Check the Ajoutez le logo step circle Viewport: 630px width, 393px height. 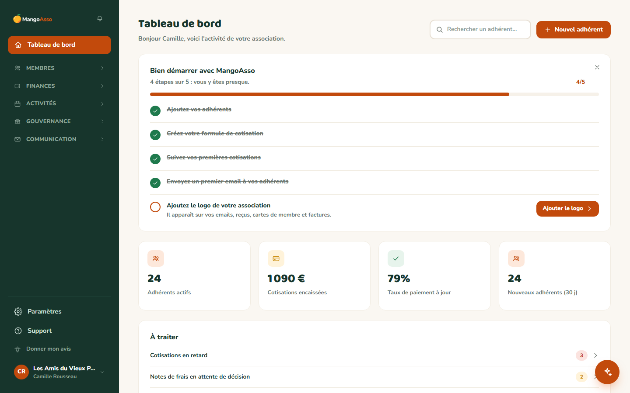coord(155,207)
